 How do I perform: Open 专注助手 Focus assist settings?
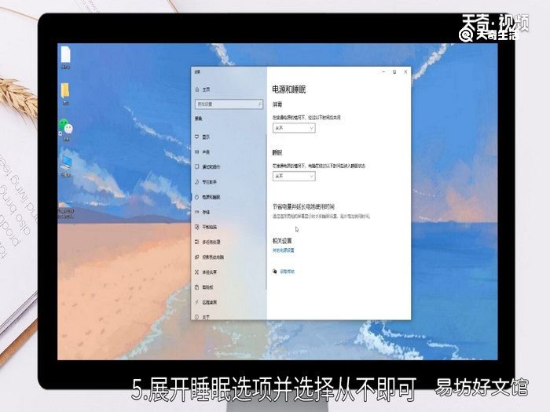206,182
